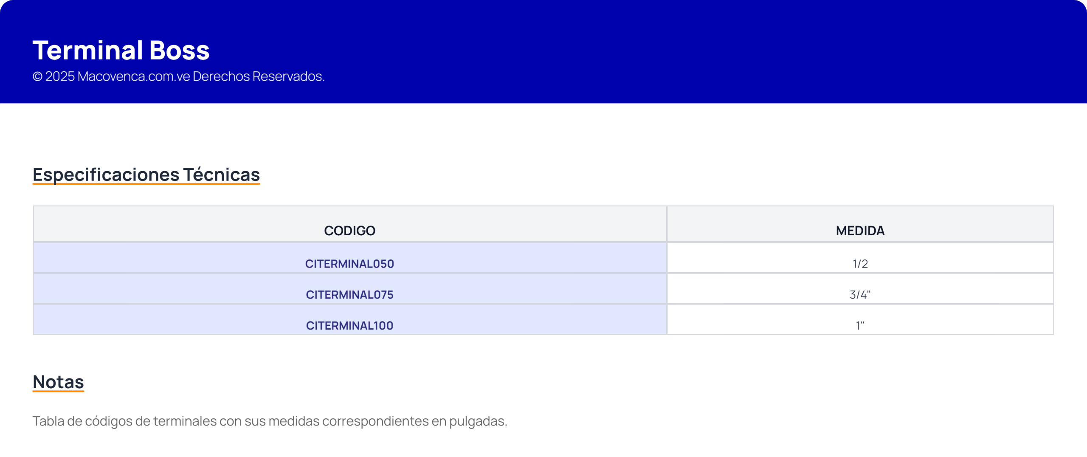Image resolution: width=1087 pixels, height=457 pixels.
Task: Select the "Notas" section heading
Action: (58, 382)
